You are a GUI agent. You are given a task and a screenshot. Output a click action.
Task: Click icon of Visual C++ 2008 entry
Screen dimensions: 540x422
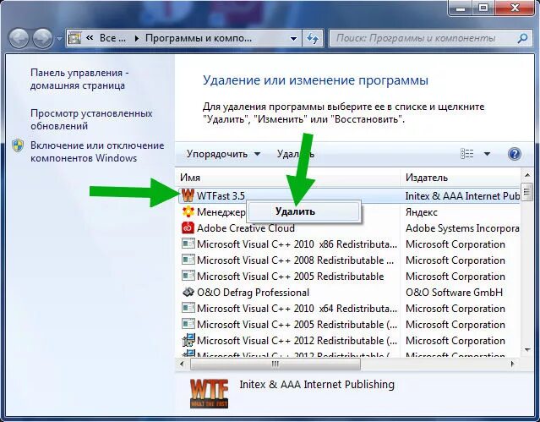188,260
